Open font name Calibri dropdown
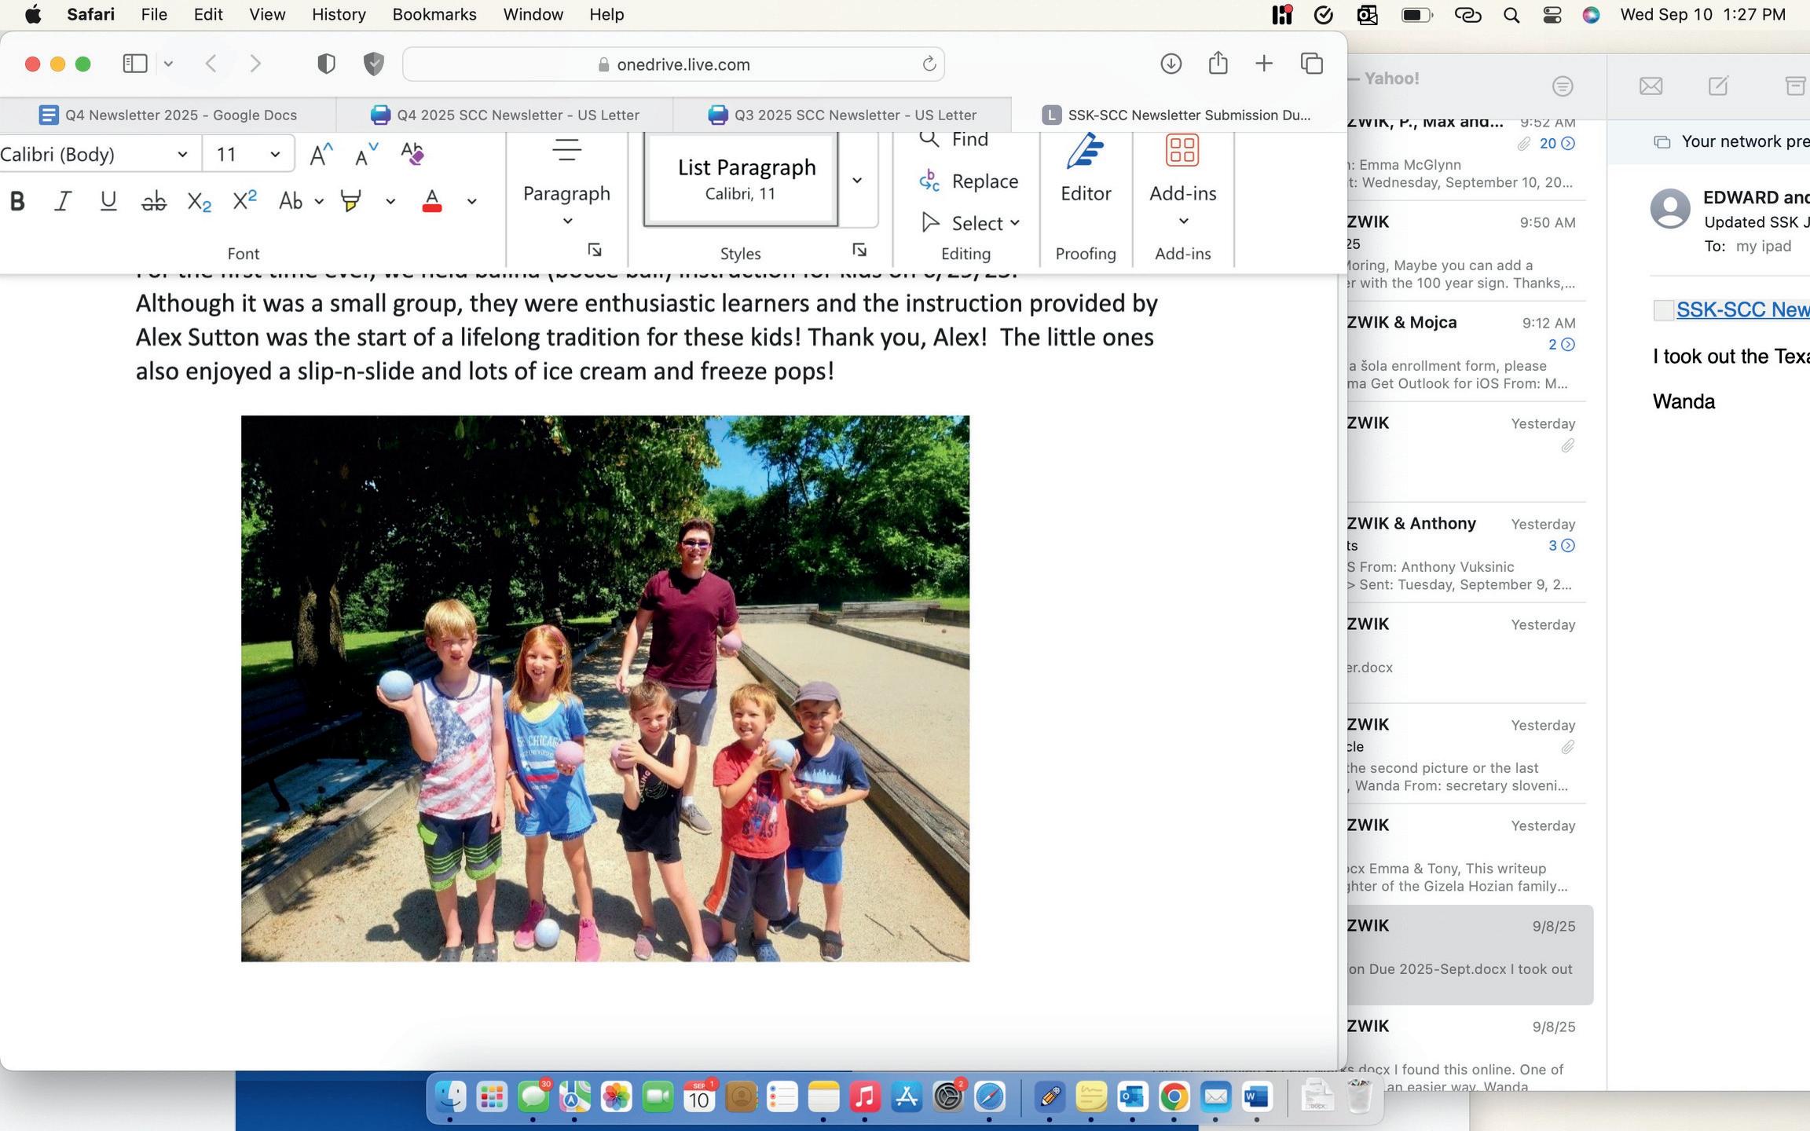The image size is (1810, 1131). 182,154
